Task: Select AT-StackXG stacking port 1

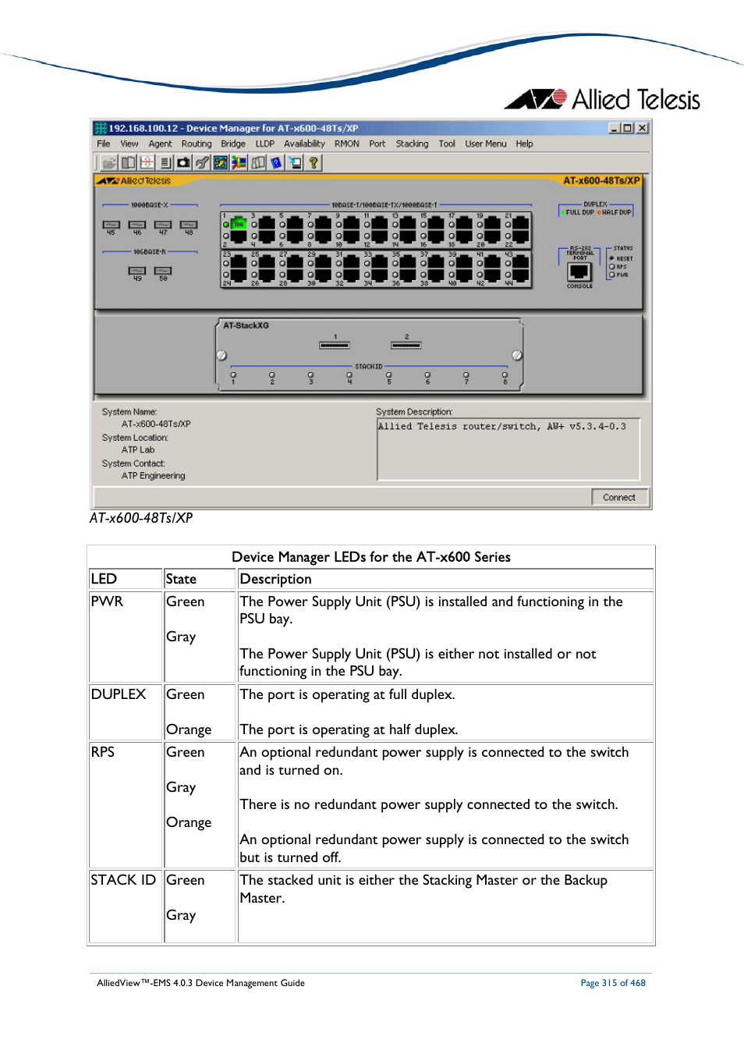Action: [x=335, y=345]
